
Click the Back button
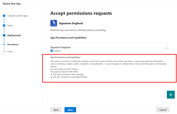(x=56, y=110)
